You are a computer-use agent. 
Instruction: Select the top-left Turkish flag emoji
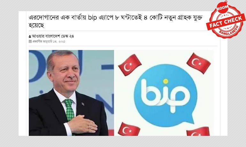[130, 65]
